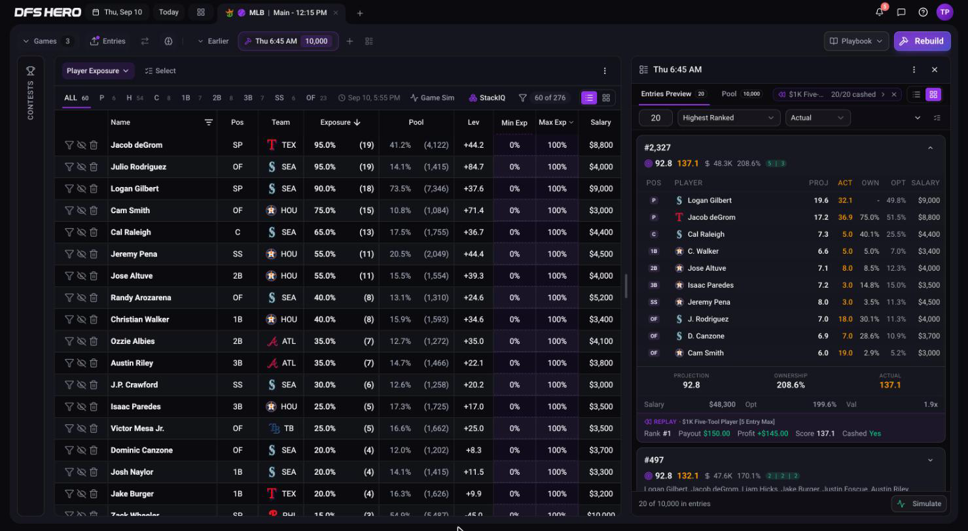Open the Highest Ranked sort dropdown
The image size is (968, 531).
(728, 118)
